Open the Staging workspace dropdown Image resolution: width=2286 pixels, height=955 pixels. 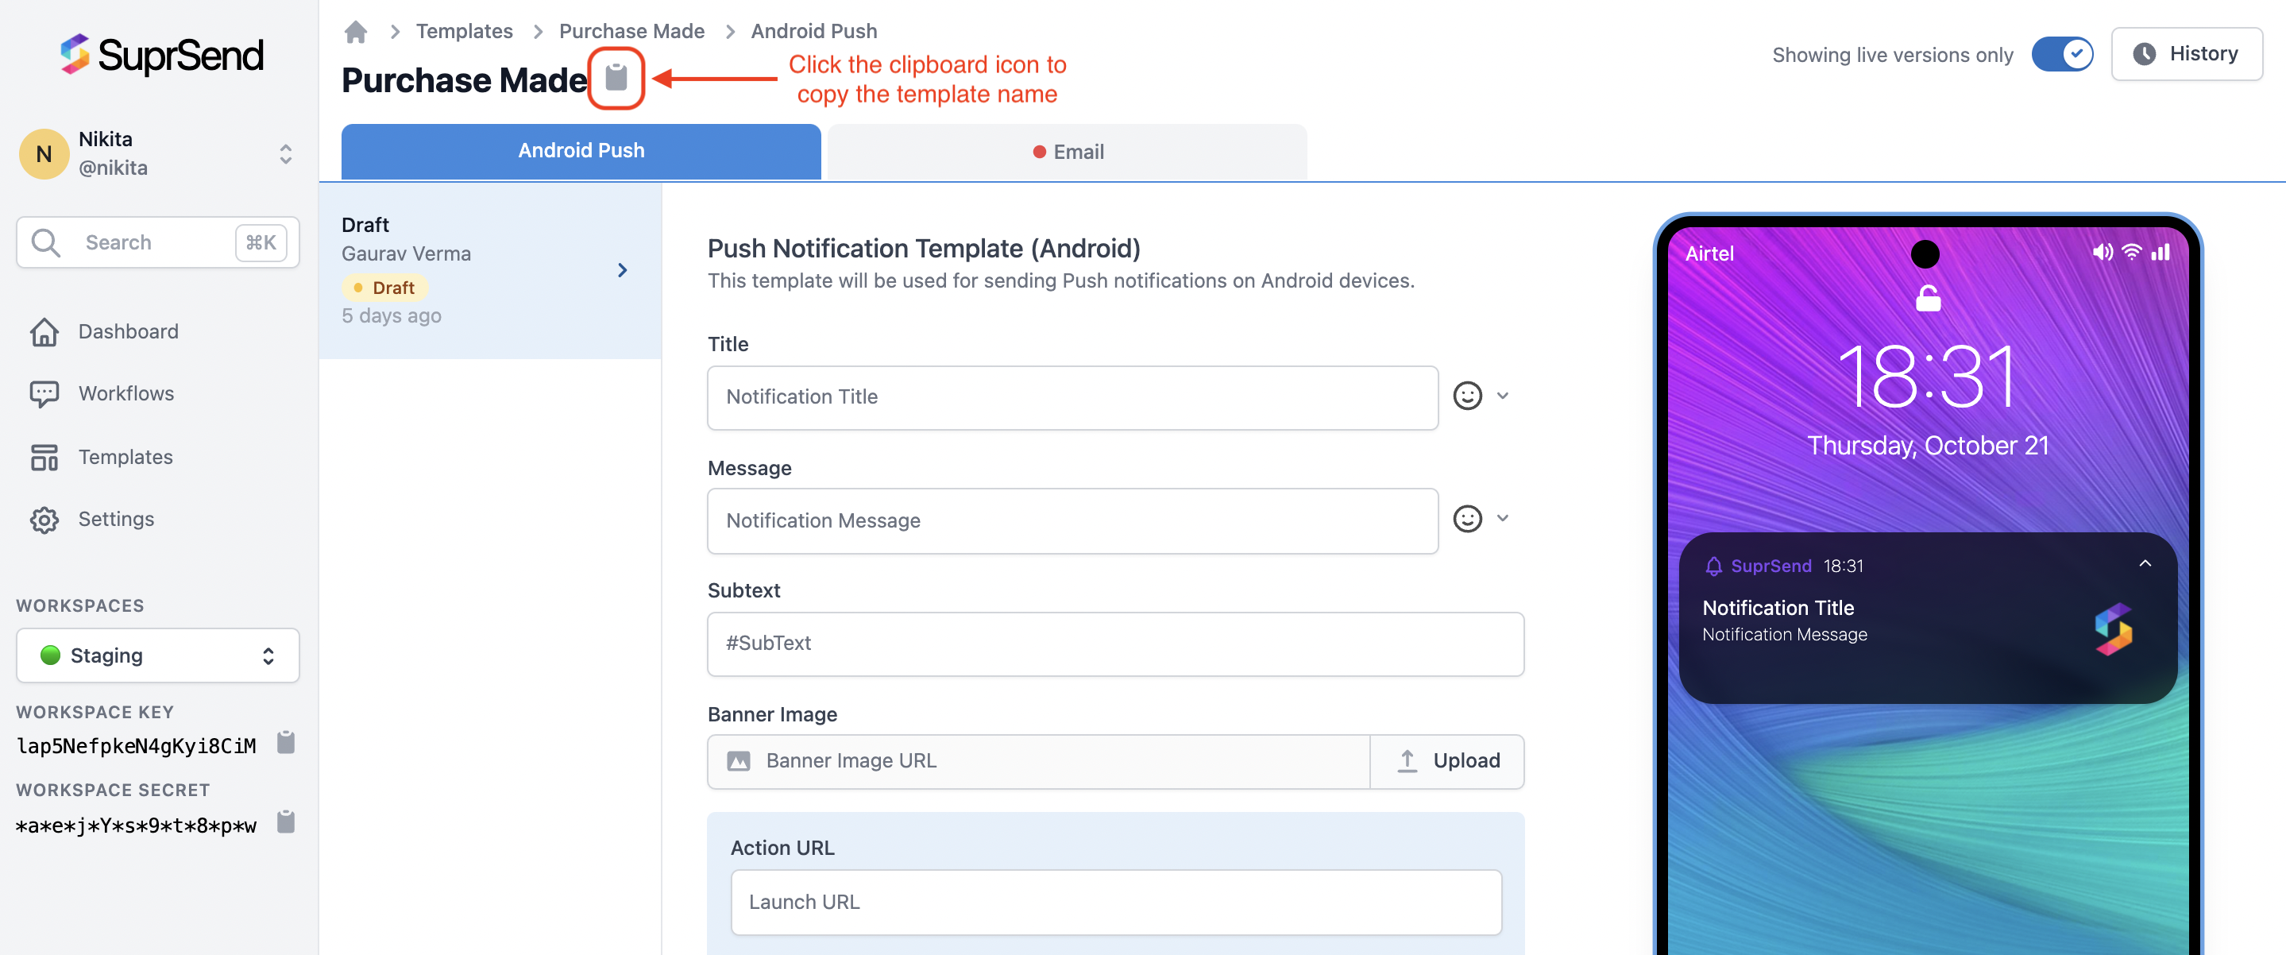158,655
